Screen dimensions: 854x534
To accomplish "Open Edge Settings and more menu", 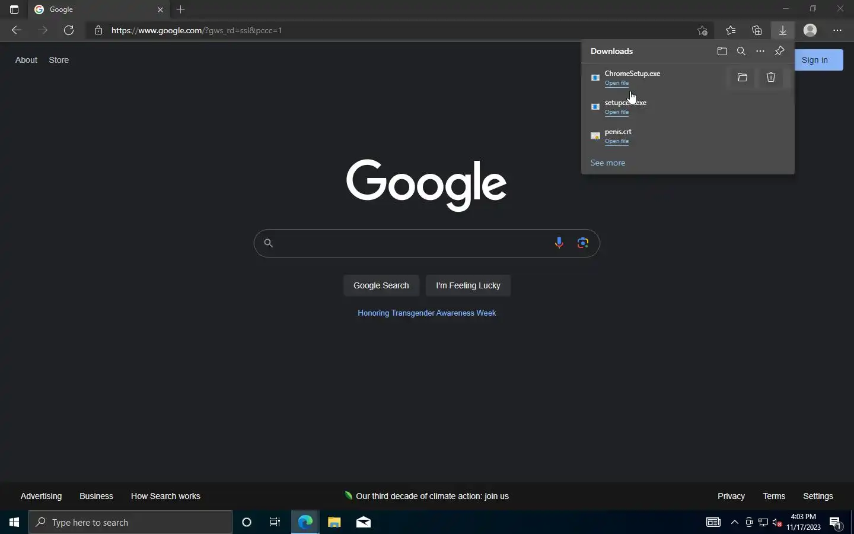I will click(837, 30).
